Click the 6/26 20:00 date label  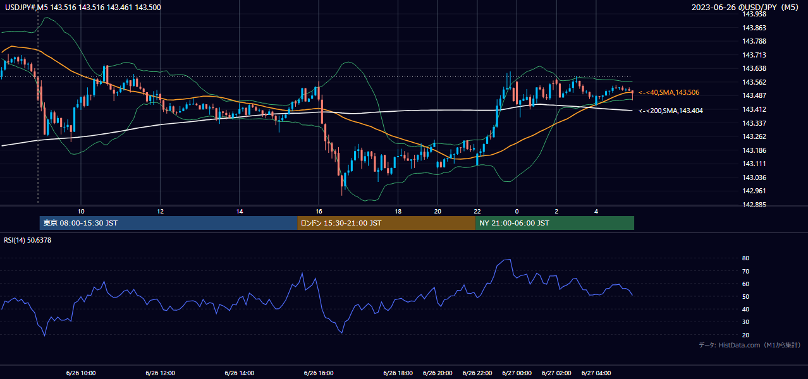click(438, 373)
